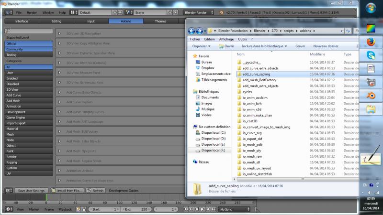Click the End frame 250 field

(x=136, y=209)
